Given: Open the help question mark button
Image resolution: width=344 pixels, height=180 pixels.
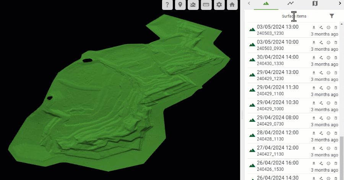Looking at the screenshot, I should click(x=167, y=5).
